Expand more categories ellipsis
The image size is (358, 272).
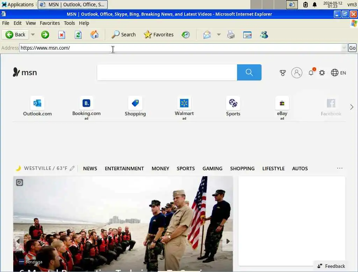click(340, 168)
